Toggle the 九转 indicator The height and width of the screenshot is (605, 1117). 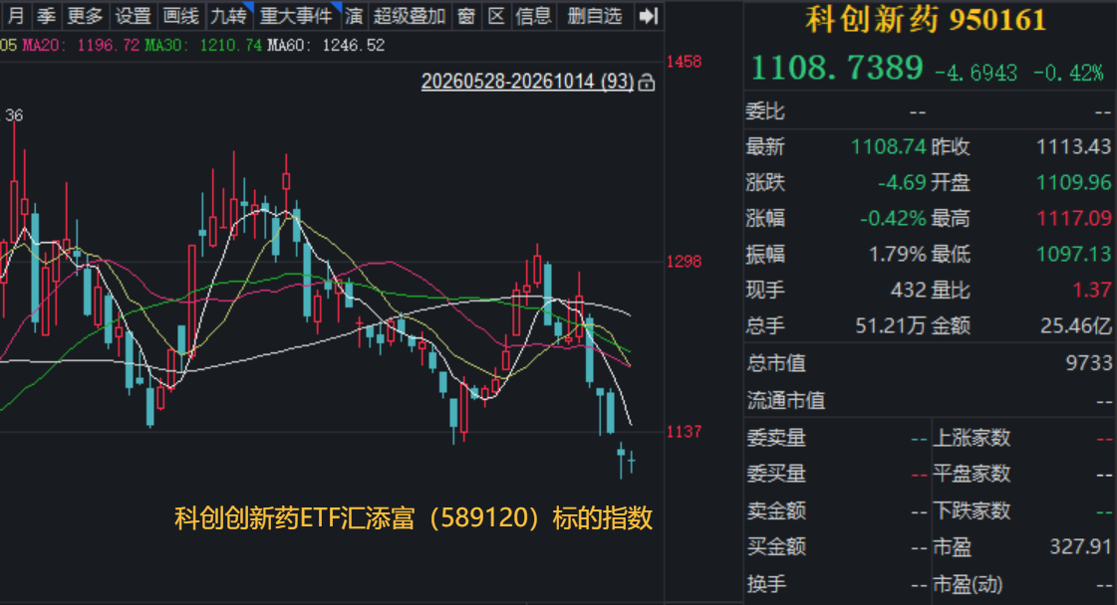coord(229,16)
